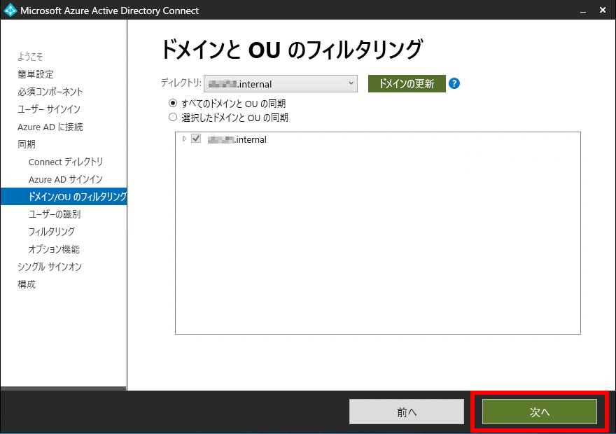Open the Azure AD サインイン sub-step
The width and height of the screenshot is (616, 434).
coord(66,179)
